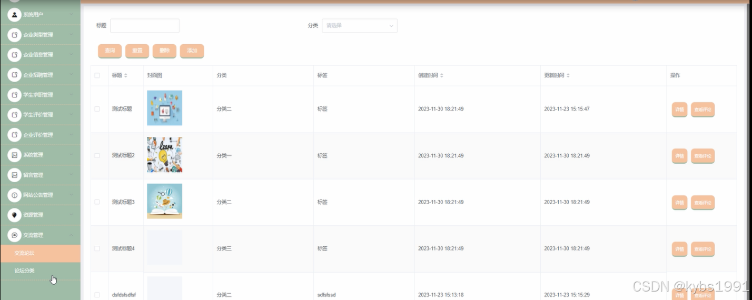Click the 企业评价管理 sidebar icon

pyautogui.click(x=14, y=135)
